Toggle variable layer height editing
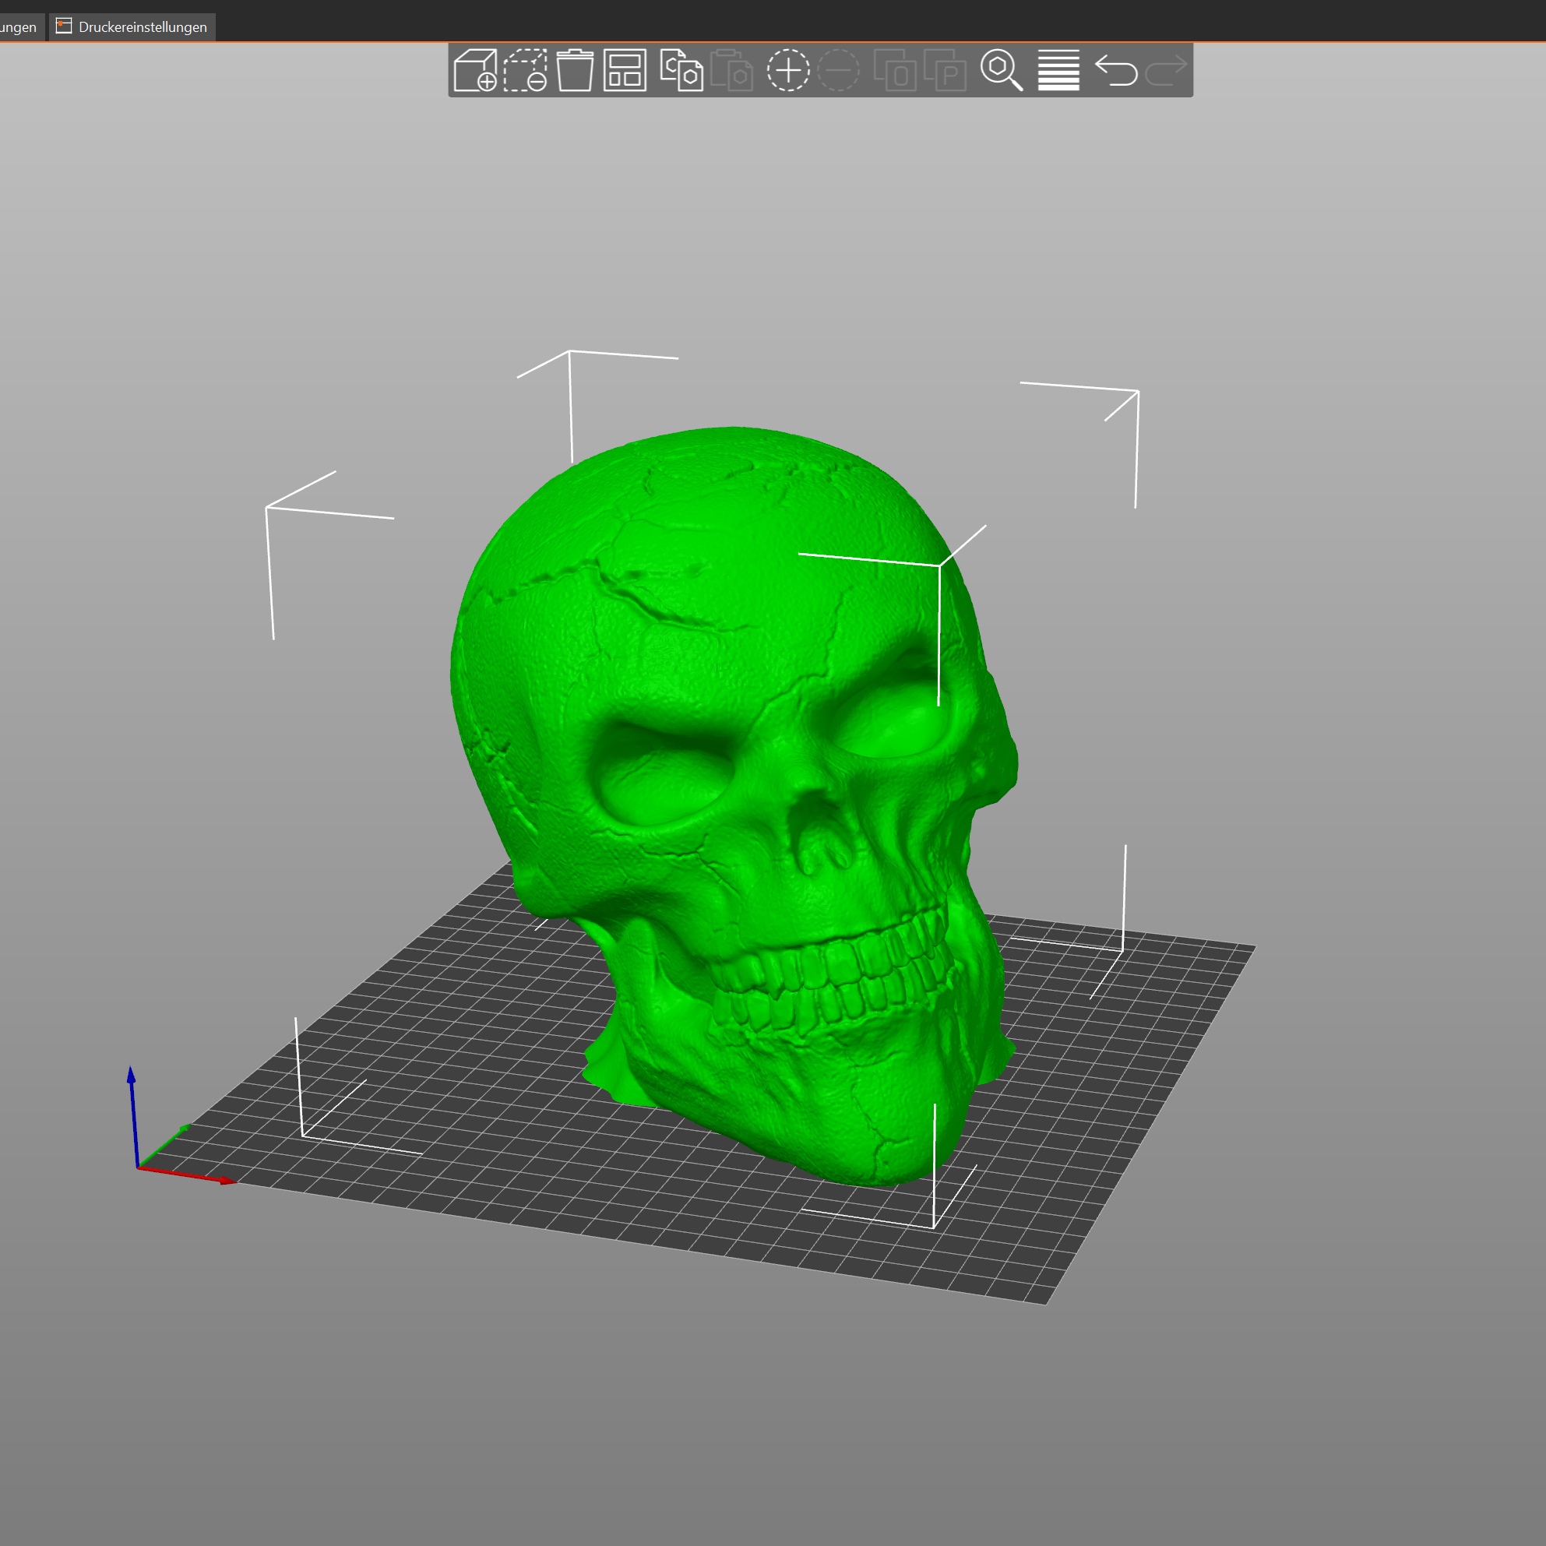Image resolution: width=1546 pixels, height=1546 pixels. 1058,70
